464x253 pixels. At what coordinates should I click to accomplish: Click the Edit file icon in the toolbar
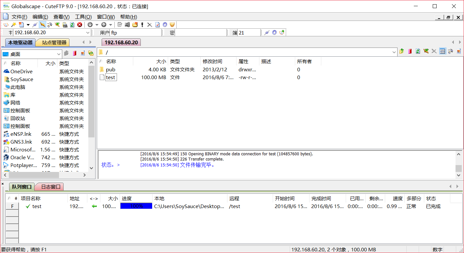pos(120,25)
